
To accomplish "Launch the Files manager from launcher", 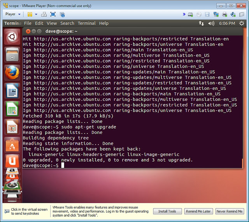I will pyautogui.click(x=12, y=55).
